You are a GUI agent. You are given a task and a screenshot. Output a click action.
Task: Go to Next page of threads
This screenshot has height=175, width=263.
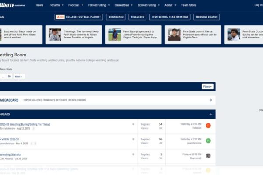click(19, 77)
